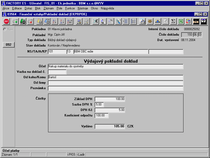Click the BBM OBC režie field
210x158 pixels.
point(111,52)
